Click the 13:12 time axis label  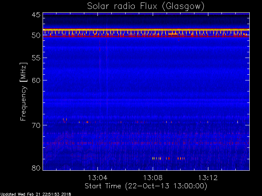tap(208, 178)
